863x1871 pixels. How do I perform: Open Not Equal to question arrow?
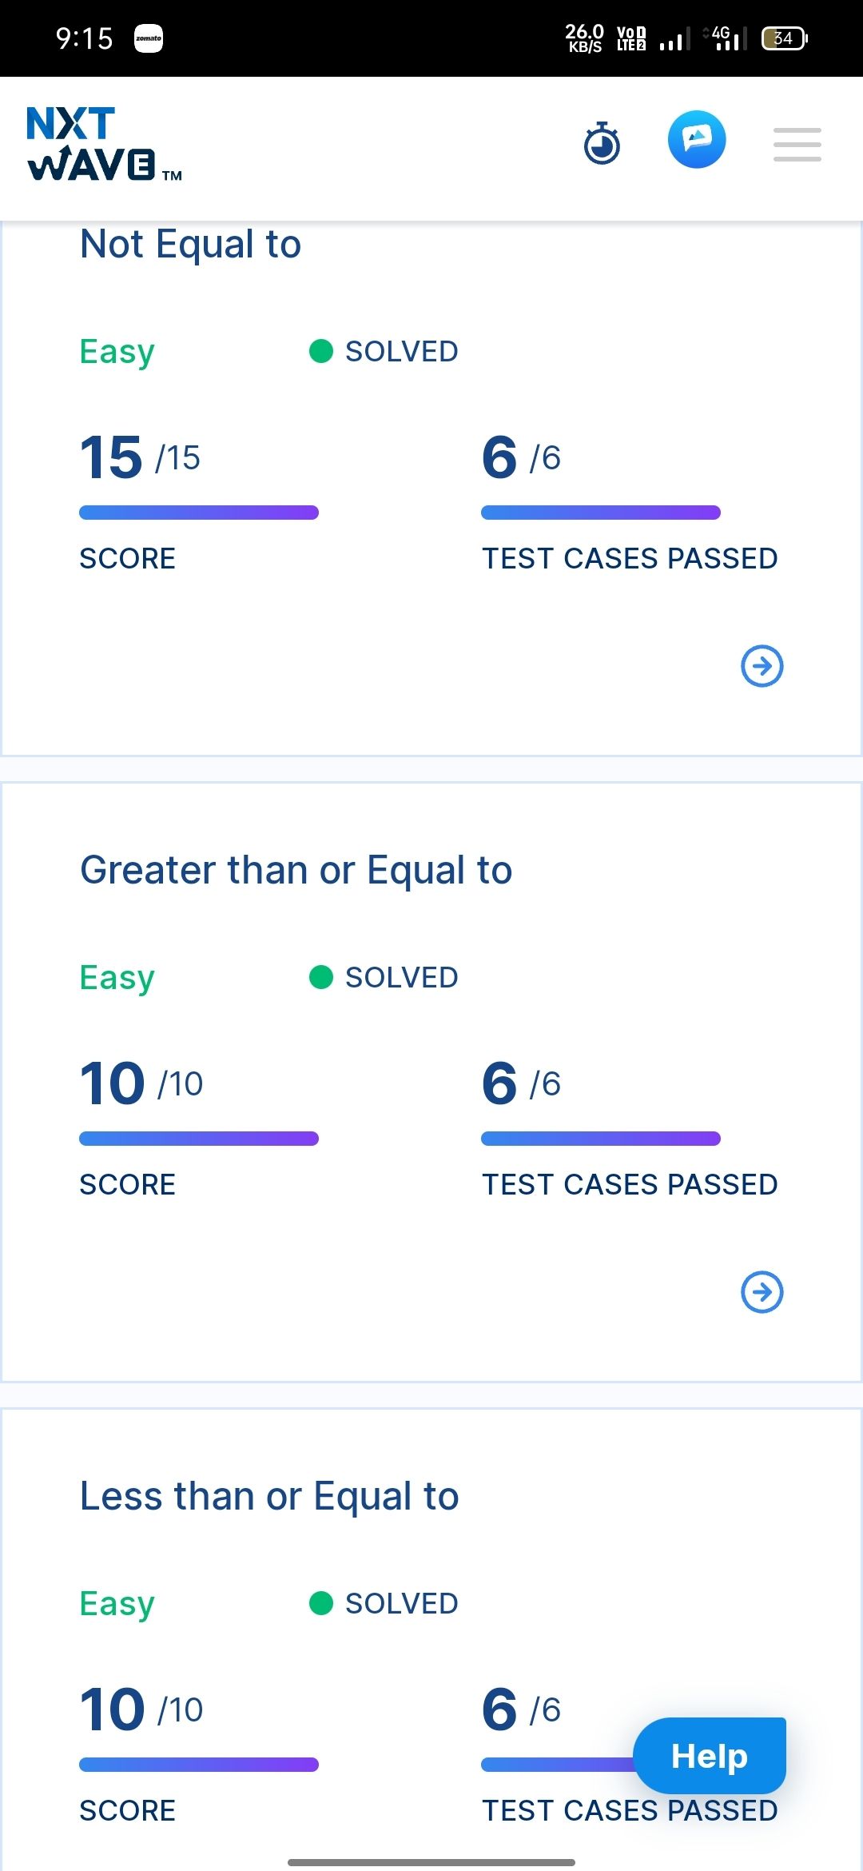click(762, 666)
